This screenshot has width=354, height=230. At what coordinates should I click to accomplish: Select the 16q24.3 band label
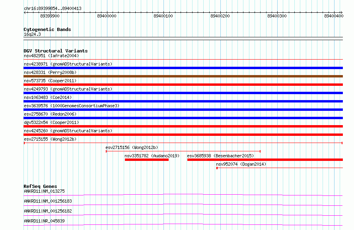[32, 34]
